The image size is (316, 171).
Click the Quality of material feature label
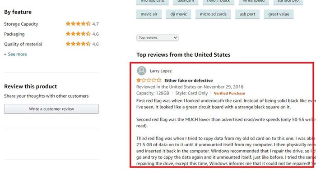click(x=23, y=44)
